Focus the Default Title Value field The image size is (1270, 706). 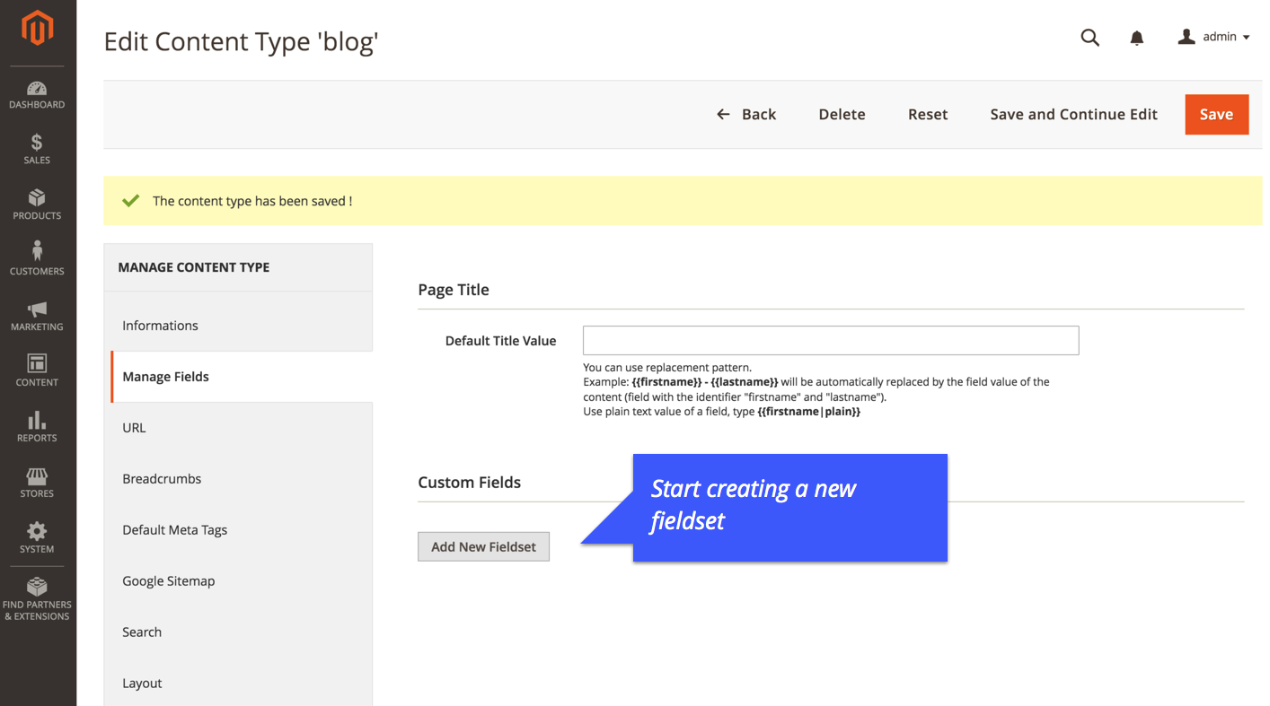tap(831, 341)
